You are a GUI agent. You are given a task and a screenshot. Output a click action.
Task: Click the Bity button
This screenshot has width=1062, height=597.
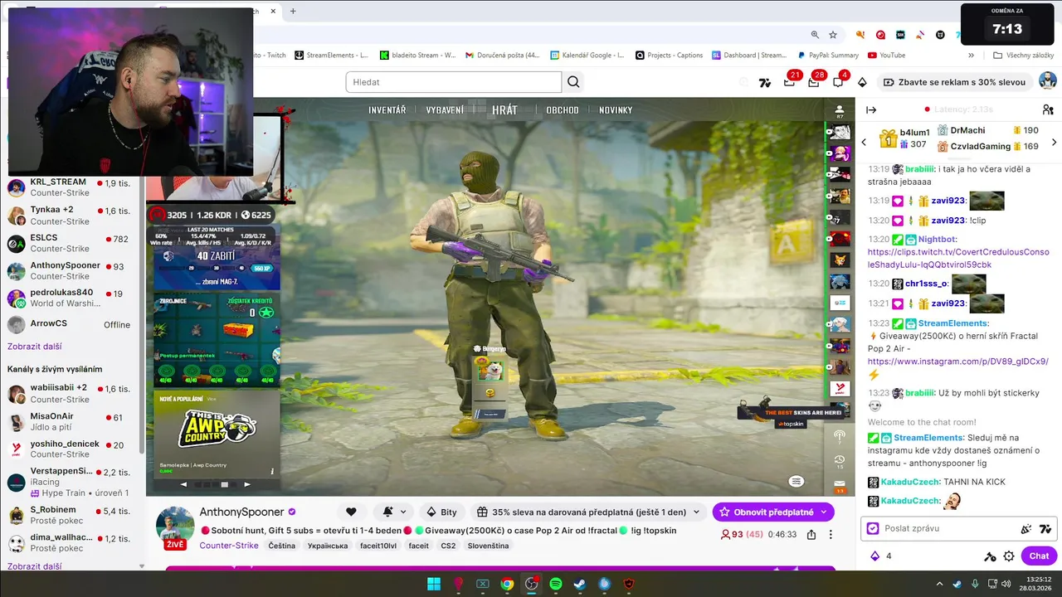441,512
